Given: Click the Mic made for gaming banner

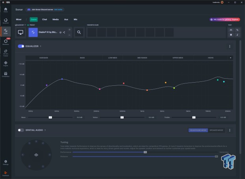Looking at the screenshot, I should click(x=225, y=19).
